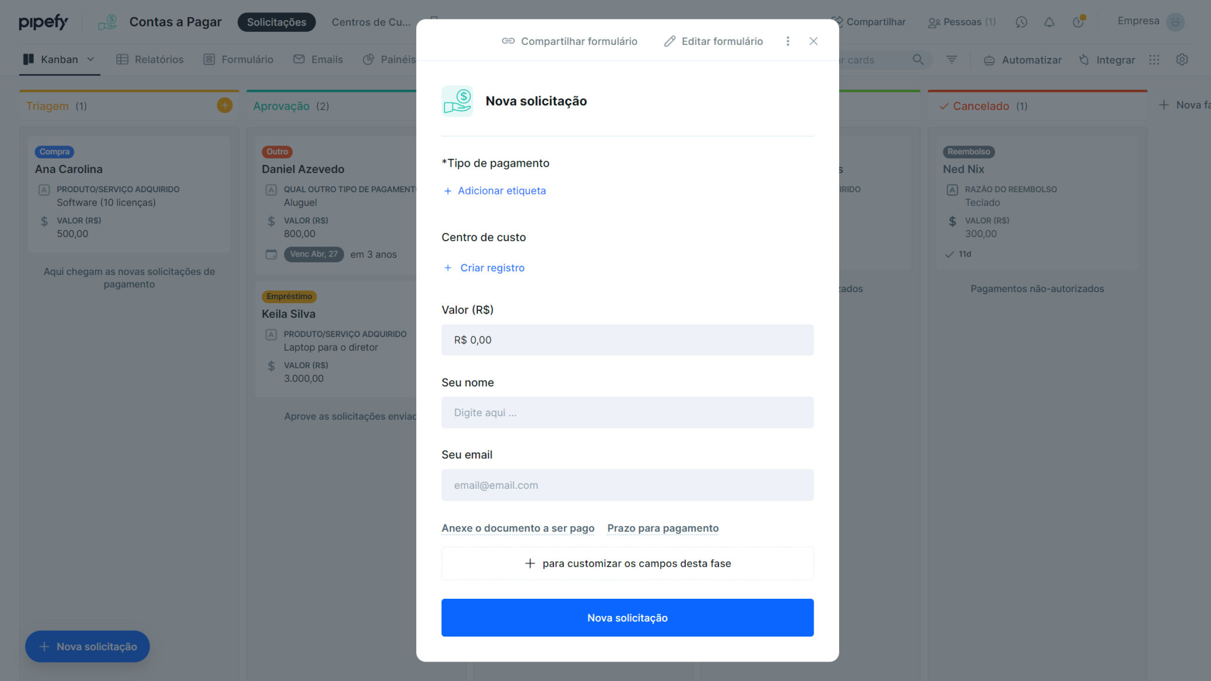This screenshot has width=1211, height=681.
Task: Click the blue Nova solicitação submit button
Action: pos(627,617)
